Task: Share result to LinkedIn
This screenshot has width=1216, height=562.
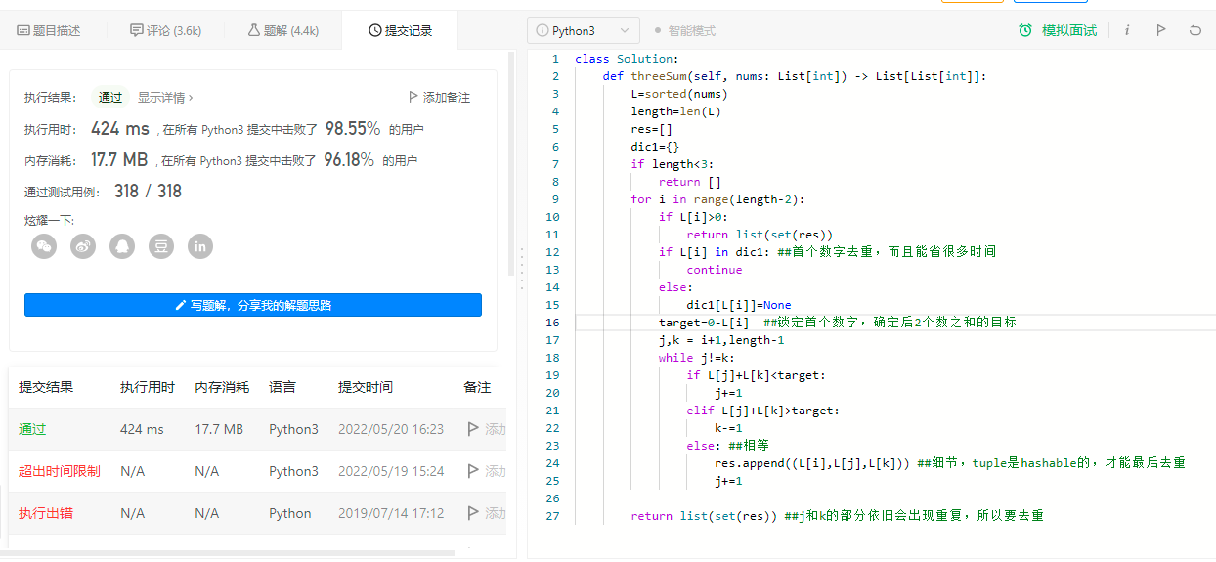Action: (x=200, y=246)
